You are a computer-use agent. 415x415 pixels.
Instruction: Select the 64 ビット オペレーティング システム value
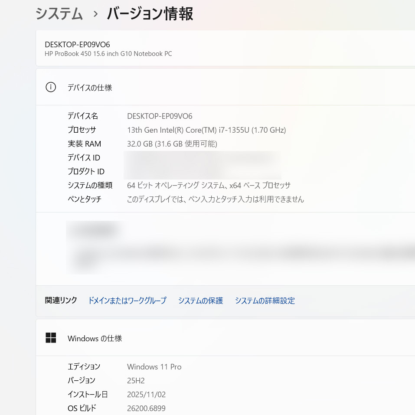pyautogui.click(x=209, y=185)
